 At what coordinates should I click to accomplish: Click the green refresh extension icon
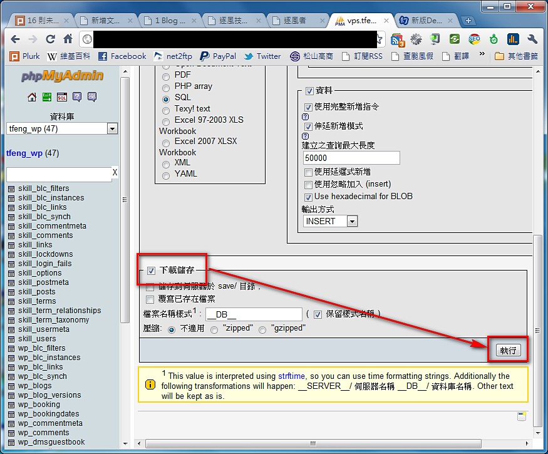[455, 39]
